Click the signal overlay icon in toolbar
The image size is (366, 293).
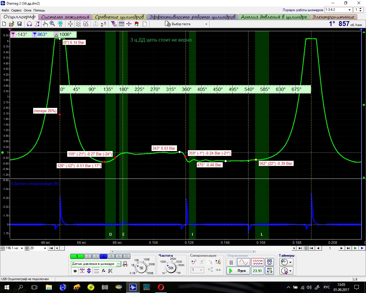[x=70, y=24]
